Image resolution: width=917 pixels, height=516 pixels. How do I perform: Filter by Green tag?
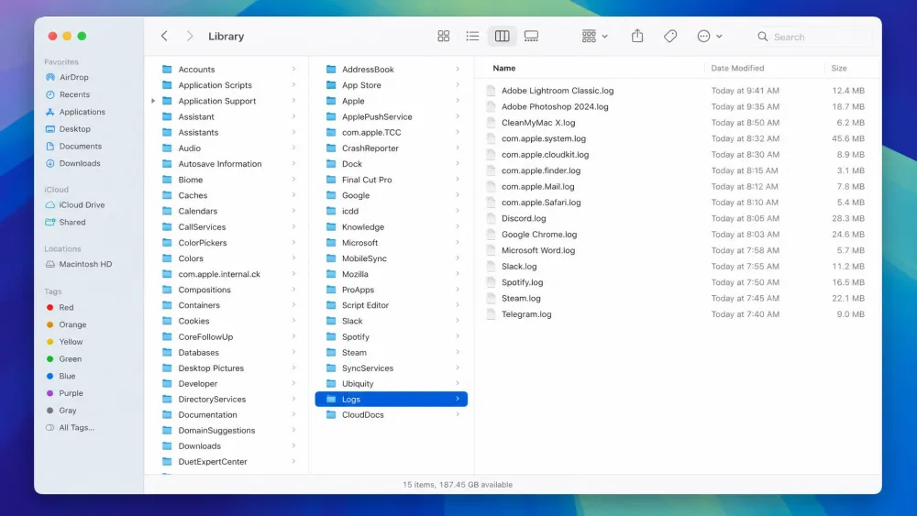click(x=71, y=358)
